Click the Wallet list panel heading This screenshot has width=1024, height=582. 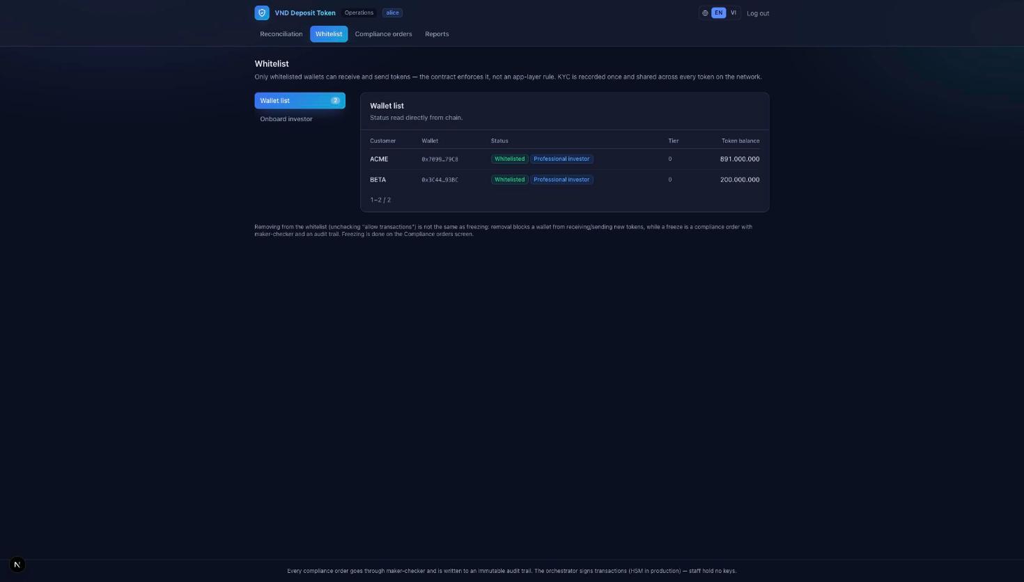[x=387, y=106]
